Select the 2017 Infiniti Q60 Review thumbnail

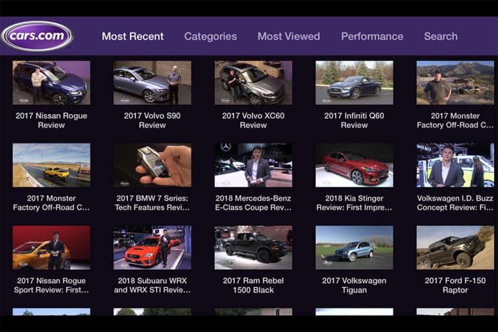[x=355, y=83]
